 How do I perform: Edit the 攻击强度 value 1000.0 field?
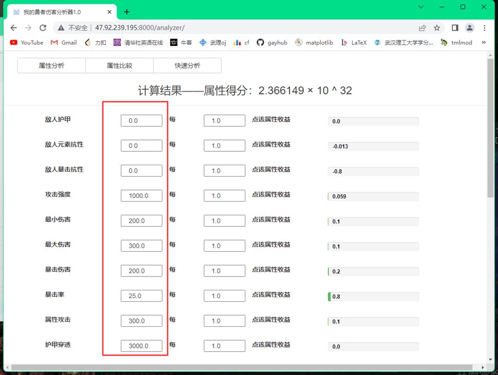142,196
